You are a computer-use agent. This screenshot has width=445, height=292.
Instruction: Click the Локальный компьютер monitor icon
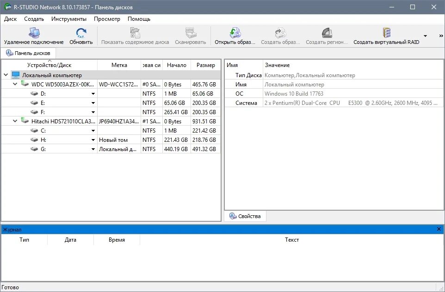coord(16,75)
